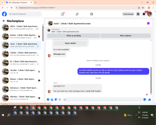Viewport: 156px width, 125px height.
Task: Open the Facebook menu grid icon
Action: coord(138,14)
